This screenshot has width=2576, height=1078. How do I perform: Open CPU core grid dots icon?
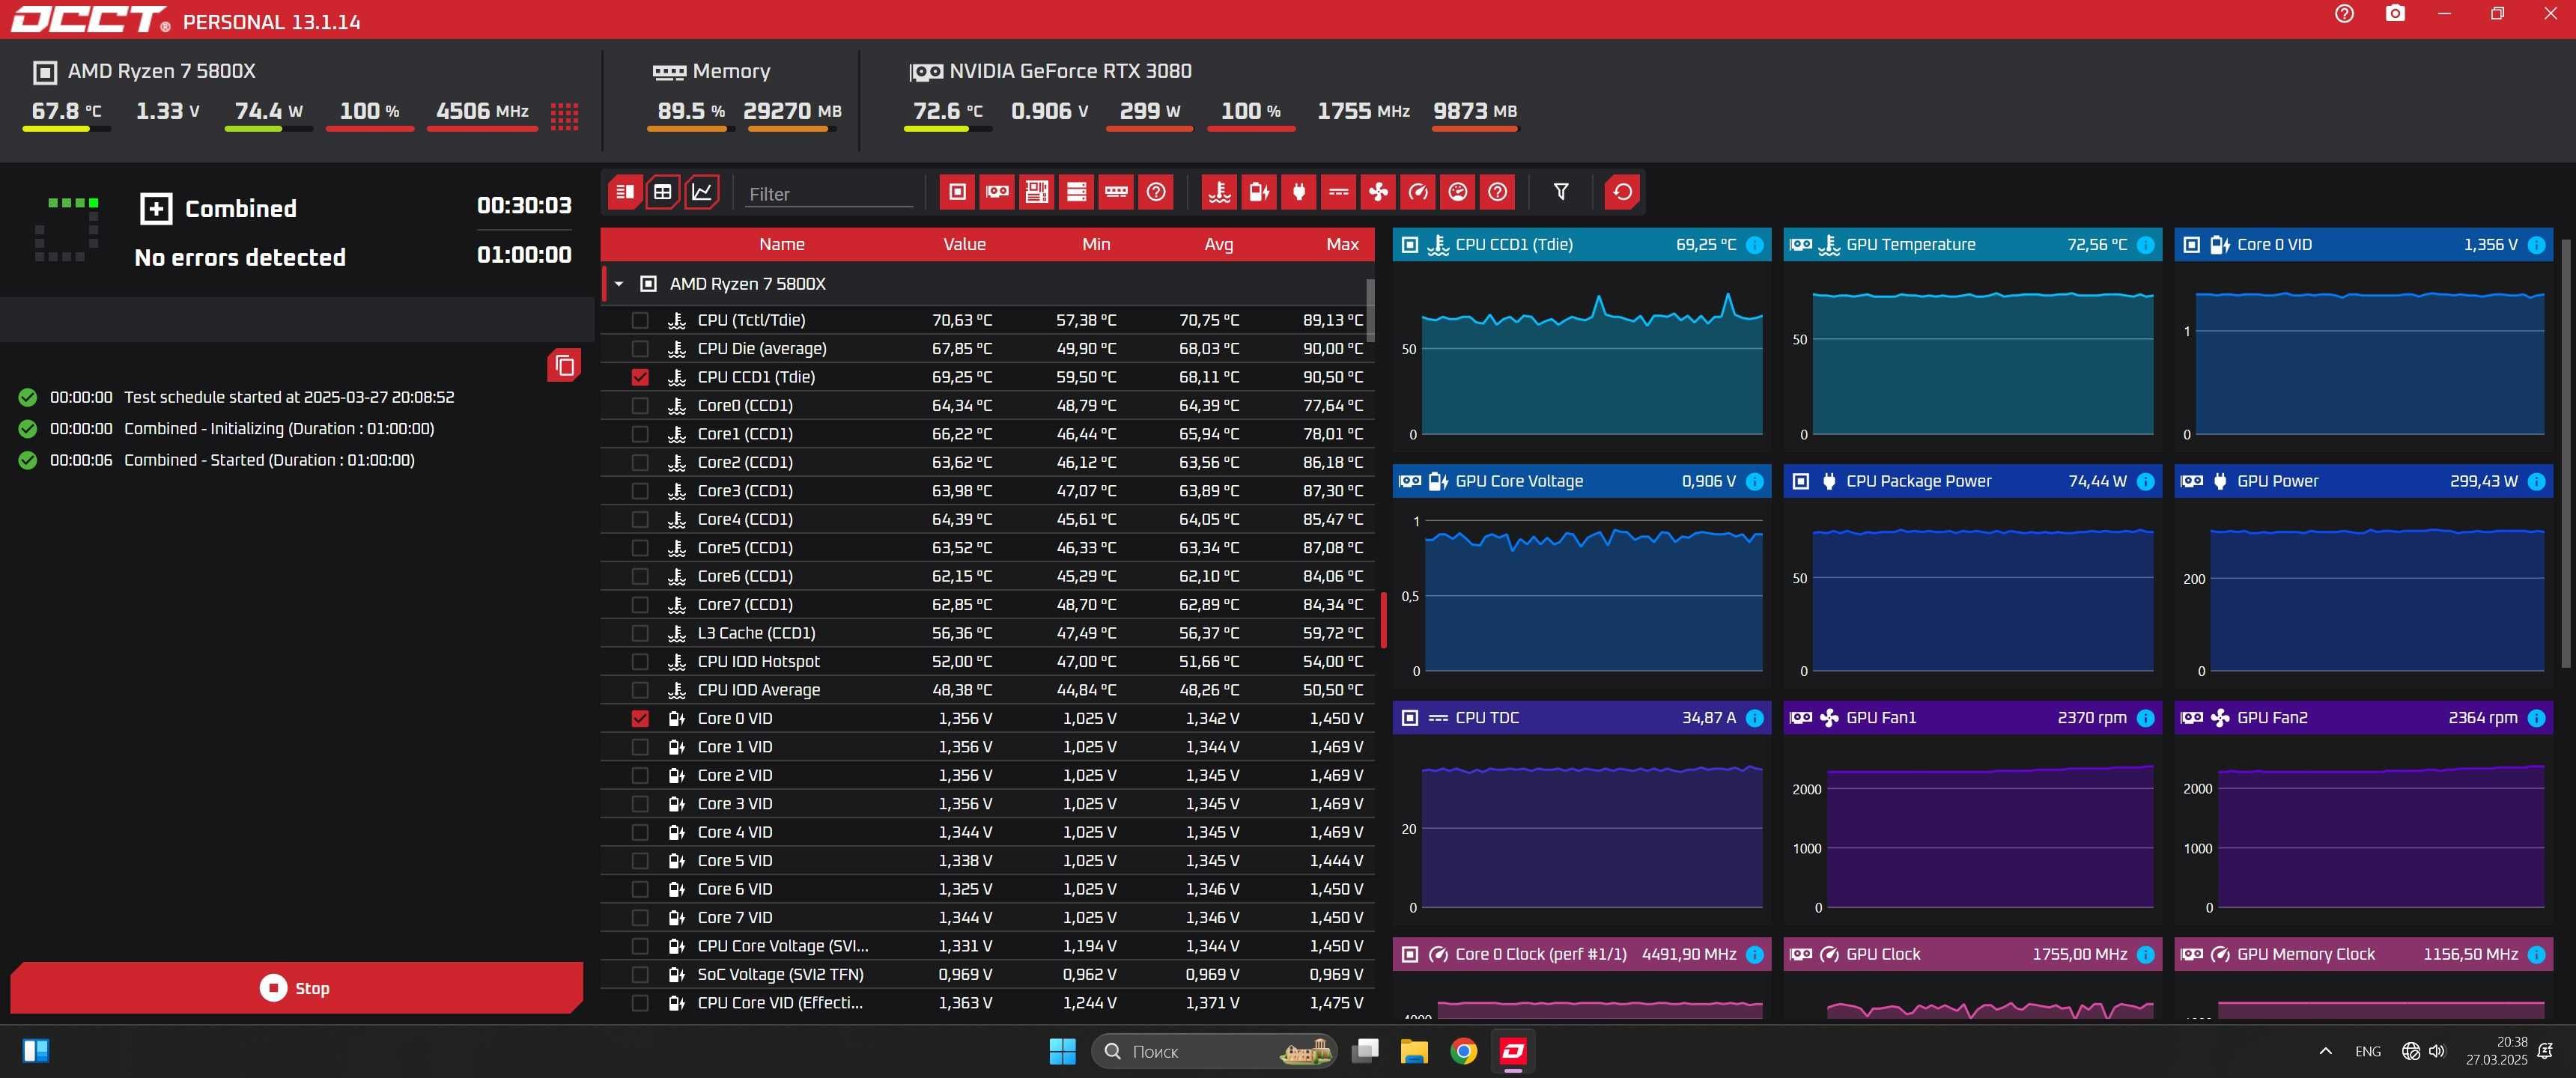(564, 116)
